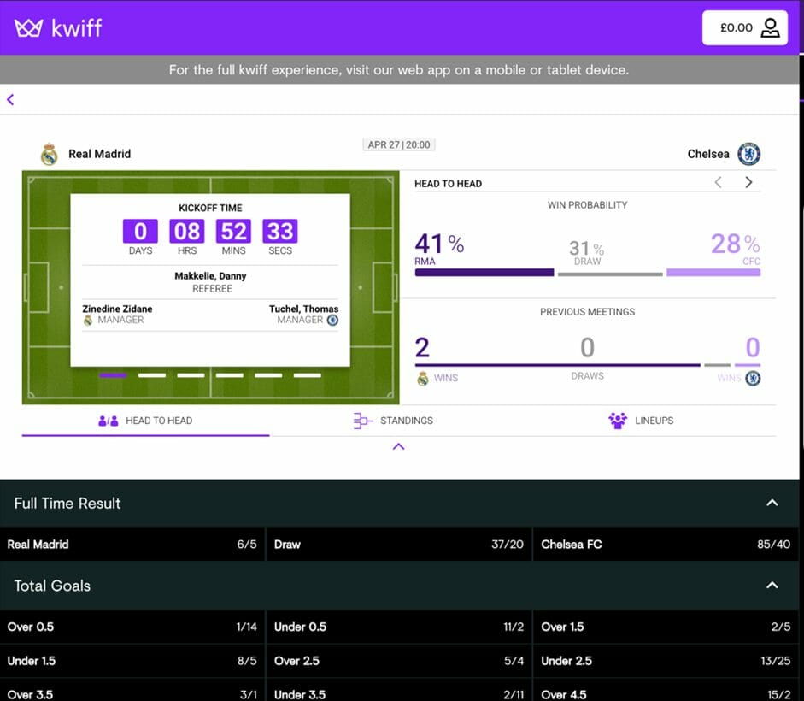The width and height of the screenshot is (804, 701).
Task: Click the Real Madrid crest beside team name
Action: [50, 154]
